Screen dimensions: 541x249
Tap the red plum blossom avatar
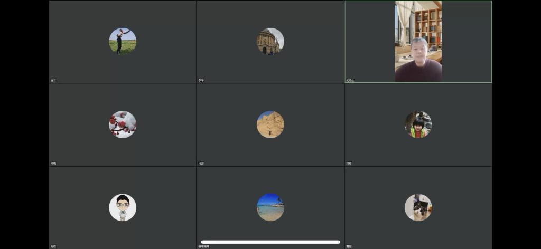pos(123,125)
